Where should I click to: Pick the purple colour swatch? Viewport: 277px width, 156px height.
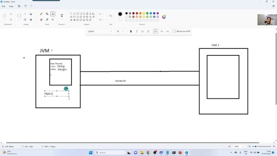click(x=158, y=13)
